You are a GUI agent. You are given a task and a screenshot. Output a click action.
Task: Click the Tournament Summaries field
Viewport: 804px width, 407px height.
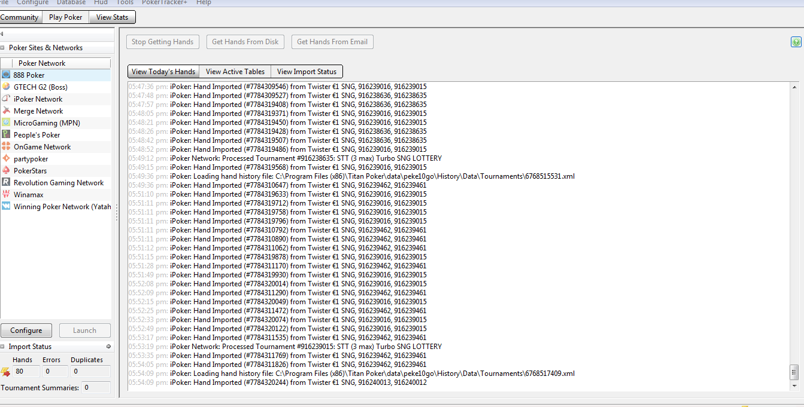point(96,388)
